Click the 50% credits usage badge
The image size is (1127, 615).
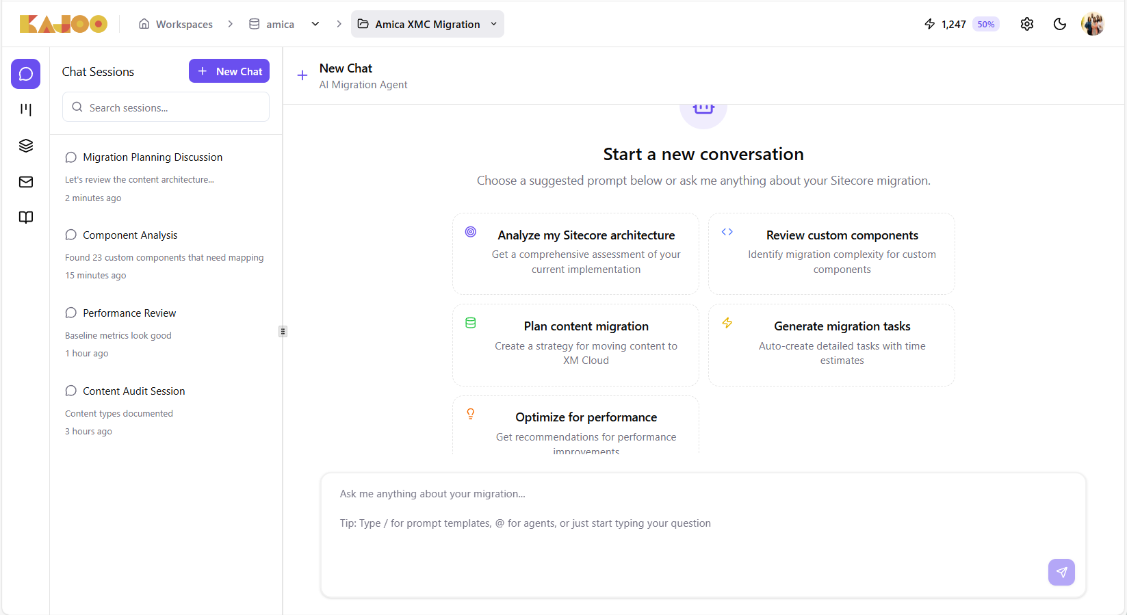tap(985, 24)
